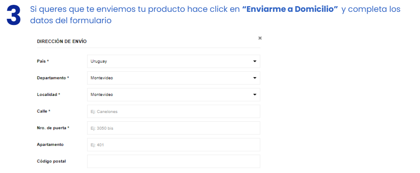The height and width of the screenshot is (173, 420).
Task: Click the arrow icon in Localidad field
Action: tap(255, 95)
